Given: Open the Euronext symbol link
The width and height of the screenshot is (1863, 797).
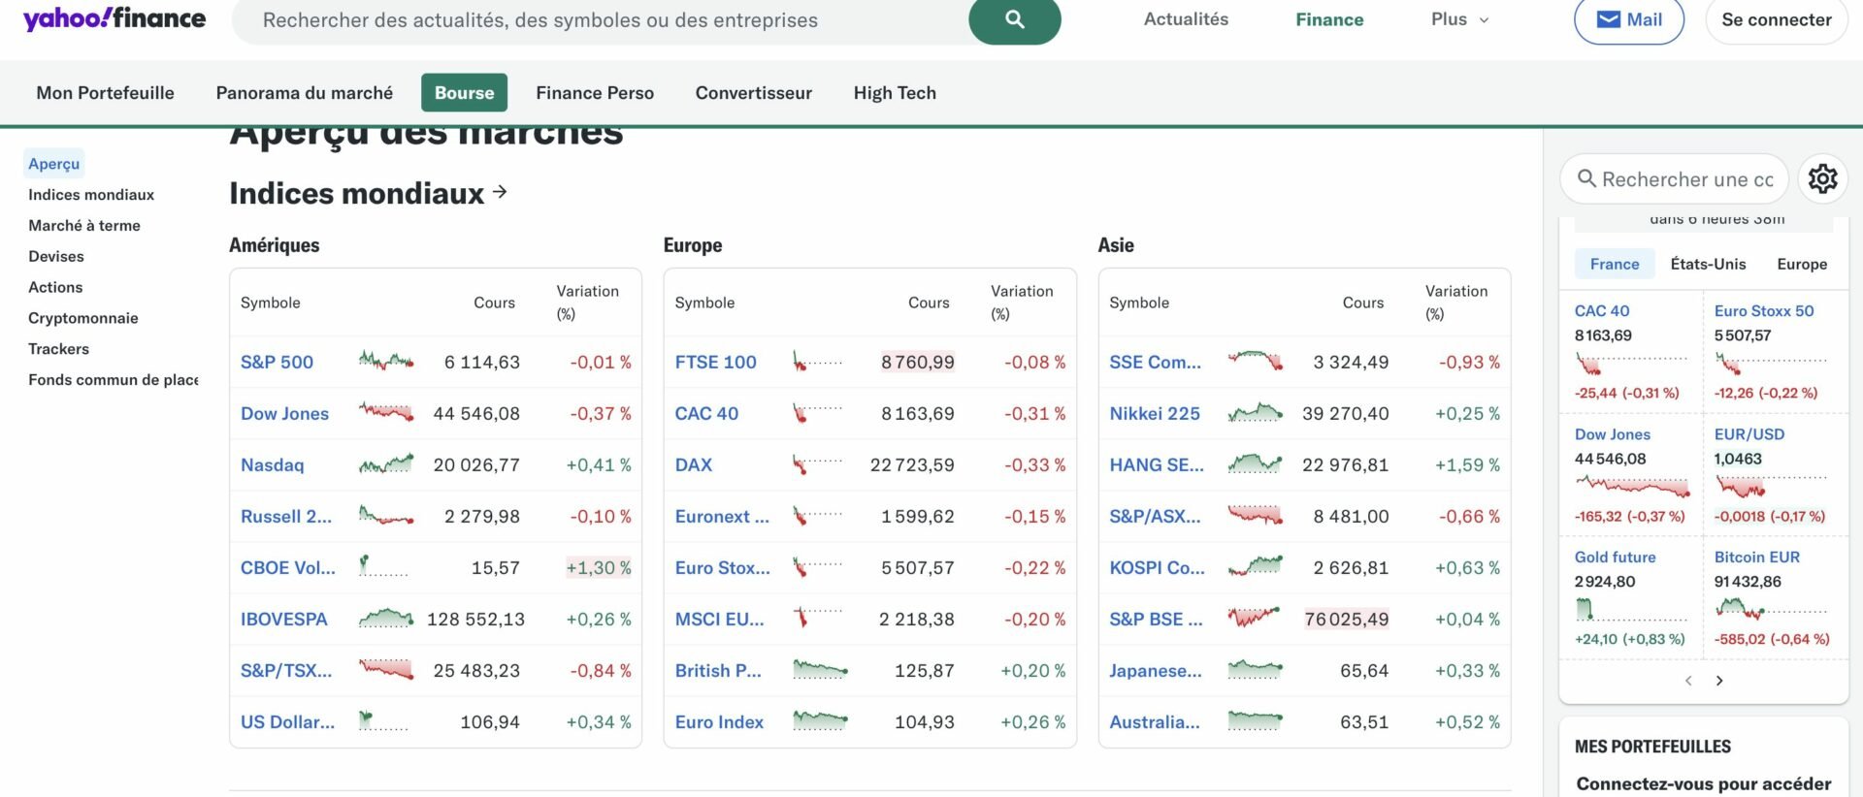Looking at the screenshot, I should pyautogui.click(x=722, y=516).
